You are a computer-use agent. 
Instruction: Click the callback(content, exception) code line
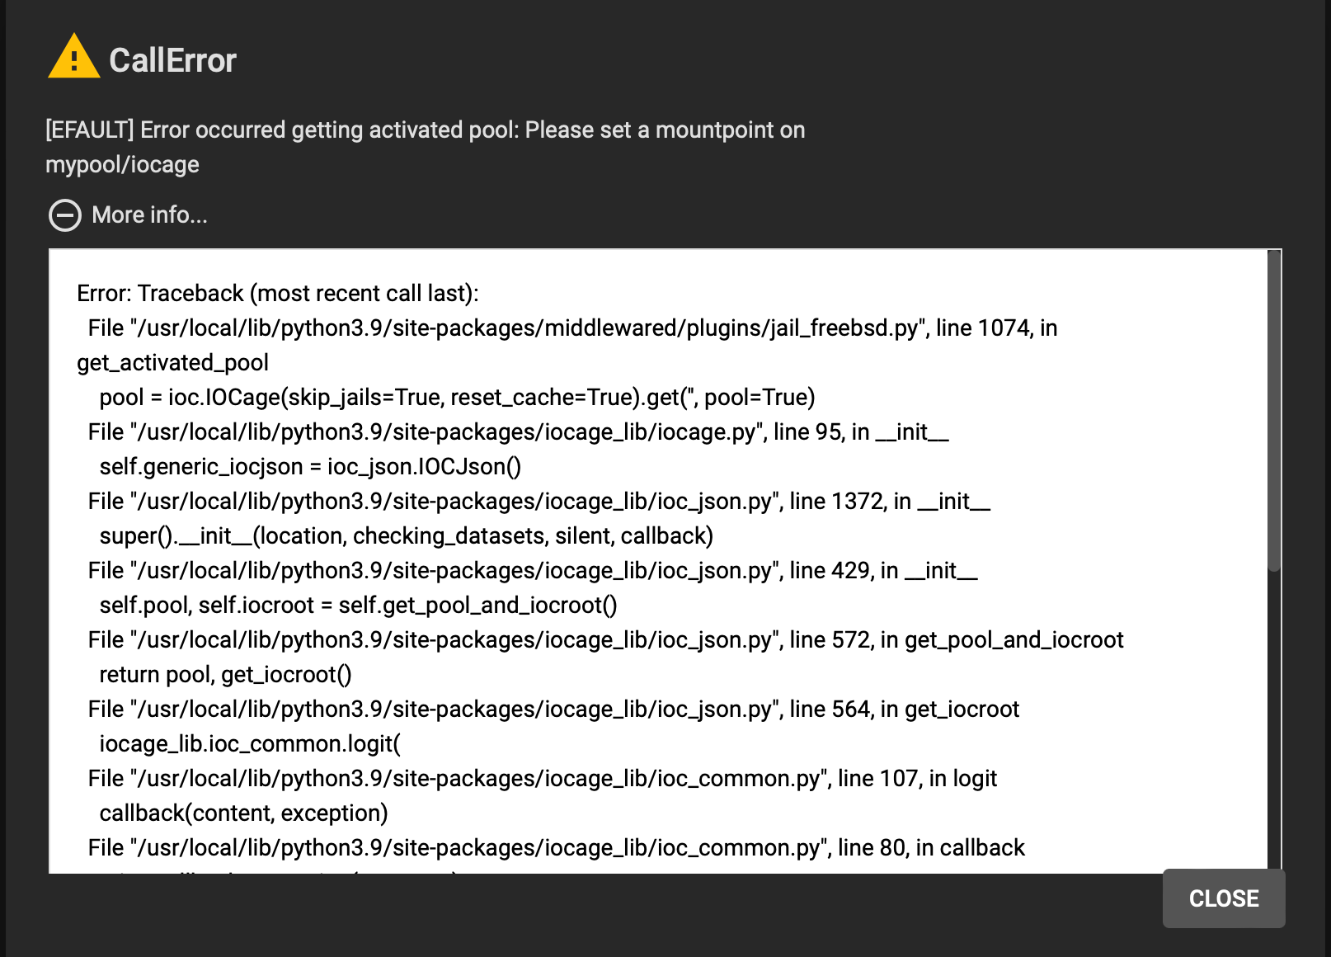point(243,813)
